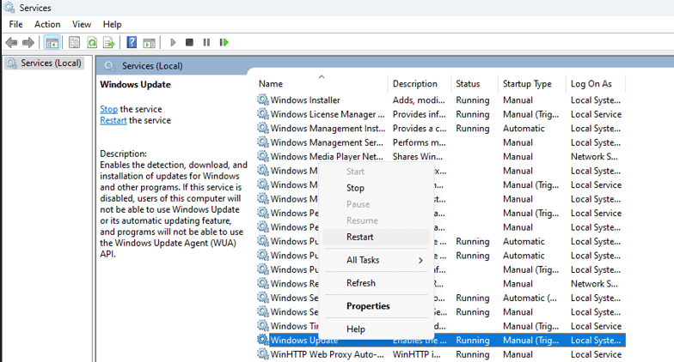Click 'Automatic' startup type of Windows Management Inst...
Viewport: 674px width, 362px height.
point(524,129)
